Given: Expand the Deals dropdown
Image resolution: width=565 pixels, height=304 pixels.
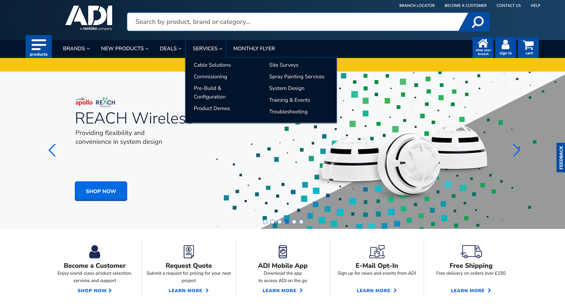Looking at the screenshot, I should tap(171, 49).
